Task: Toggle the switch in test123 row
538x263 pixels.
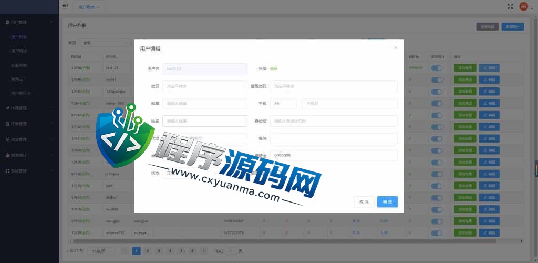Action: [437, 68]
